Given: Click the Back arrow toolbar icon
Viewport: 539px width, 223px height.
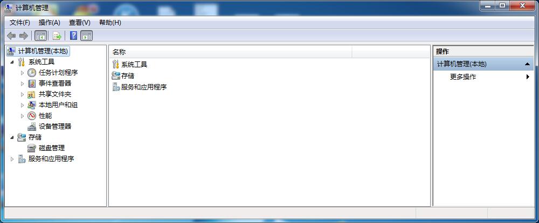Looking at the screenshot, I should [11, 36].
